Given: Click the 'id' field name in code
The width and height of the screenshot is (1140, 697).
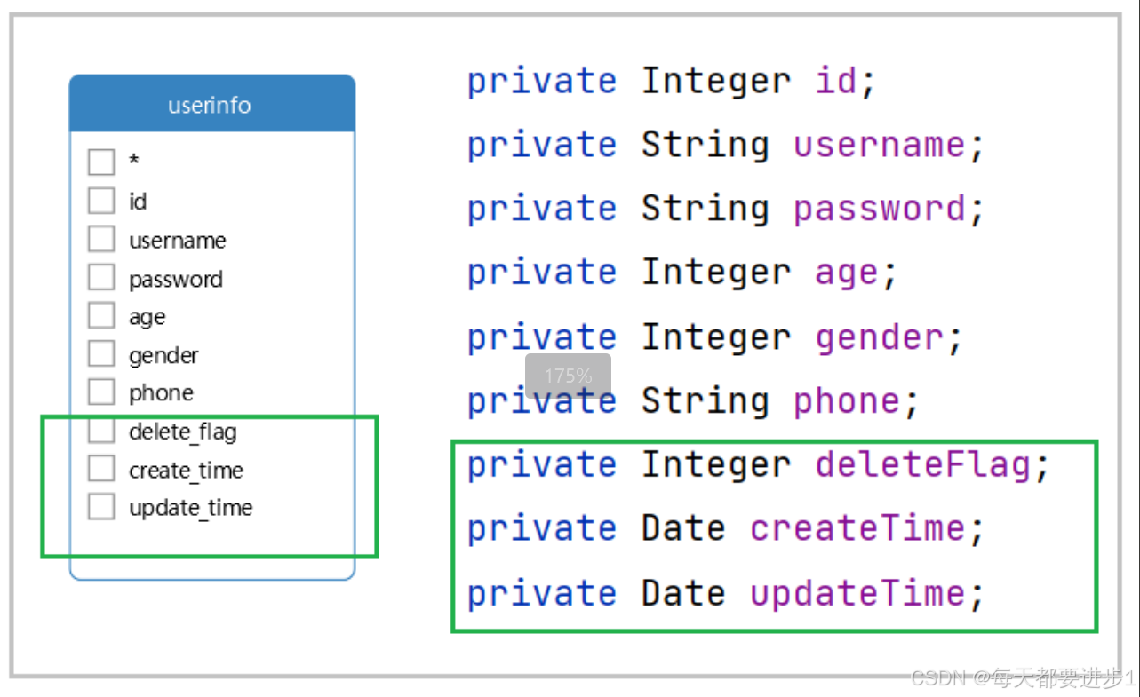Looking at the screenshot, I should click(836, 81).
